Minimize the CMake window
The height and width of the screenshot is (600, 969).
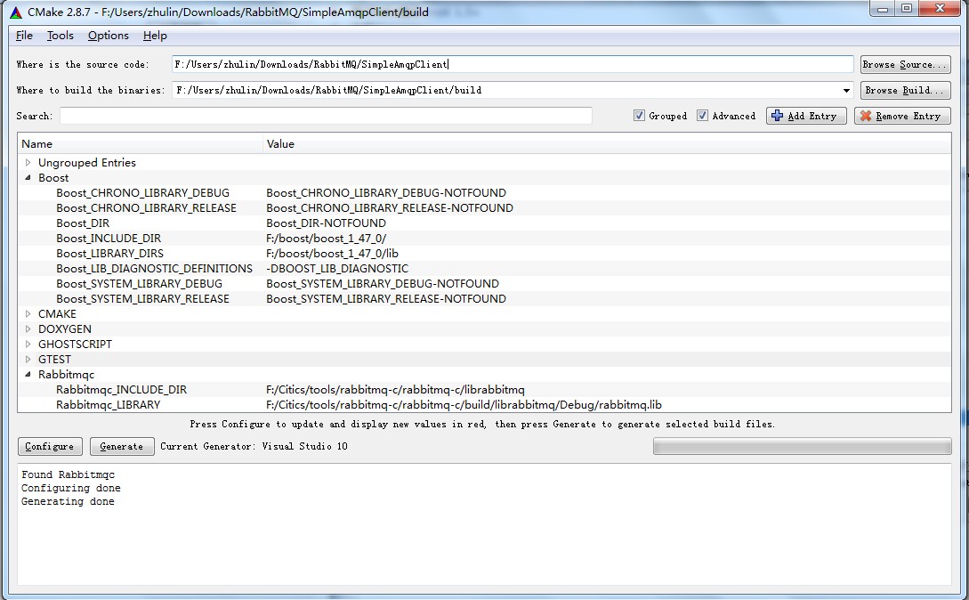[x=883, y=8]
